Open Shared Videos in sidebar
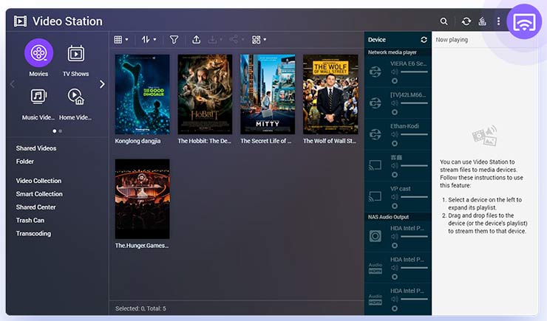Image resolution: width=547 pixels, height=321 pixels. (36, 148)
